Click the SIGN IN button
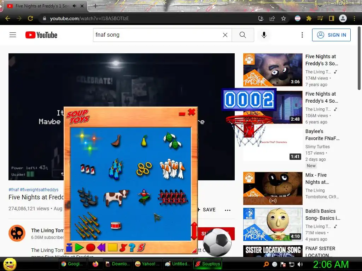 coord(331,35)
